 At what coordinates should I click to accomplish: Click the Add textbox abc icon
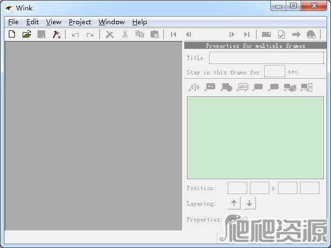[242, 87]
